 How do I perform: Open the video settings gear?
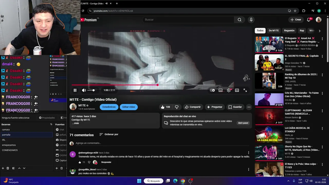pos(229,90)
